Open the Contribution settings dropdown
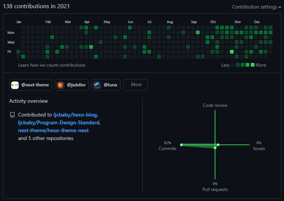284x201 pixels. tap(256, 7)
